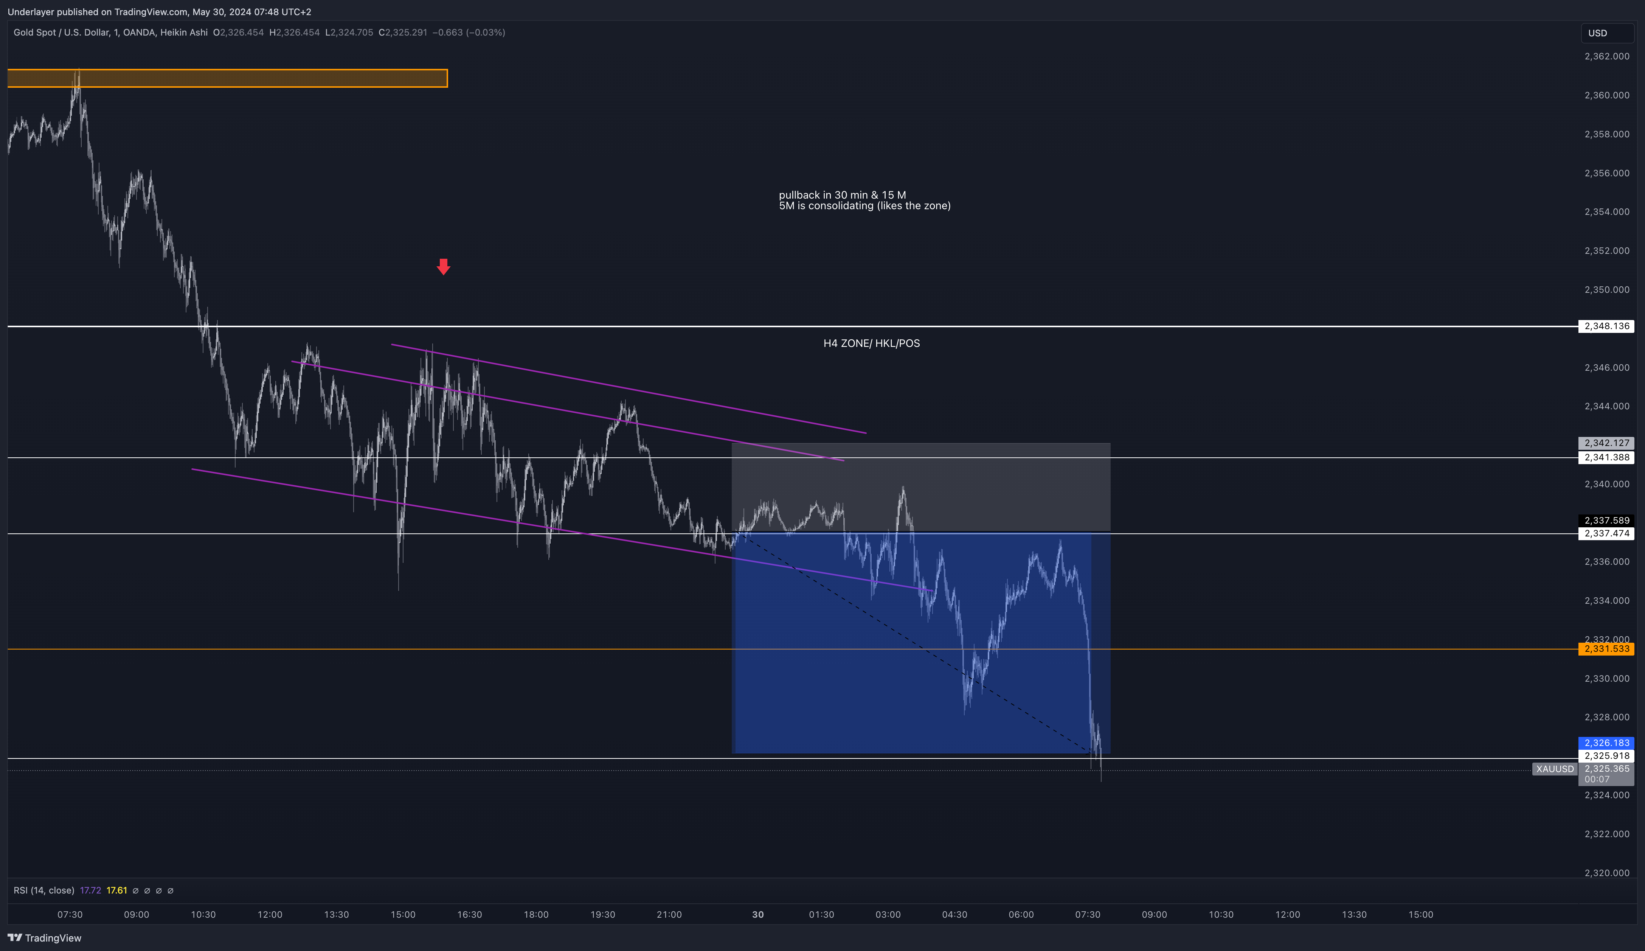Select the 2,325.918 price label
Image resolution: width=1645 pixels, height=951 pixels.
tap(1606, 756)
